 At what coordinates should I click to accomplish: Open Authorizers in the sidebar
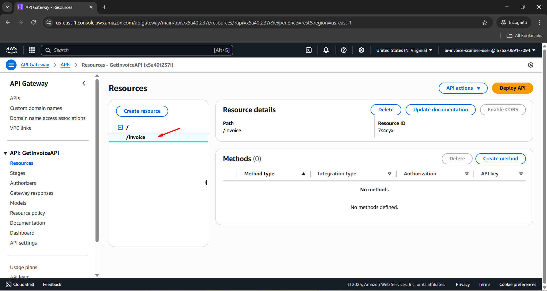pos(23,183)
